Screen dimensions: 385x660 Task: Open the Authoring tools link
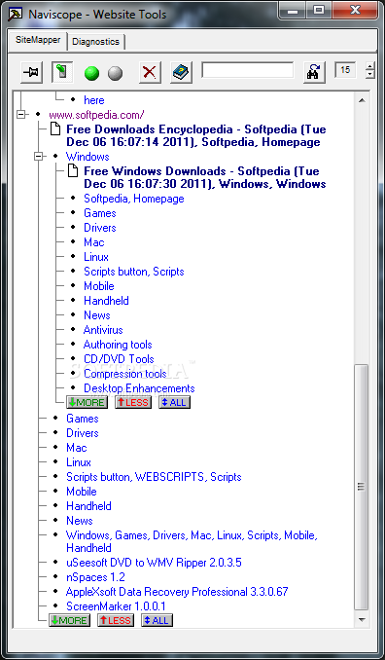click(x=118, y=345)
